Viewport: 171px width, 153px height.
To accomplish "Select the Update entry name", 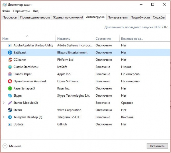I will pyautogui.click(x=18, y=124).
